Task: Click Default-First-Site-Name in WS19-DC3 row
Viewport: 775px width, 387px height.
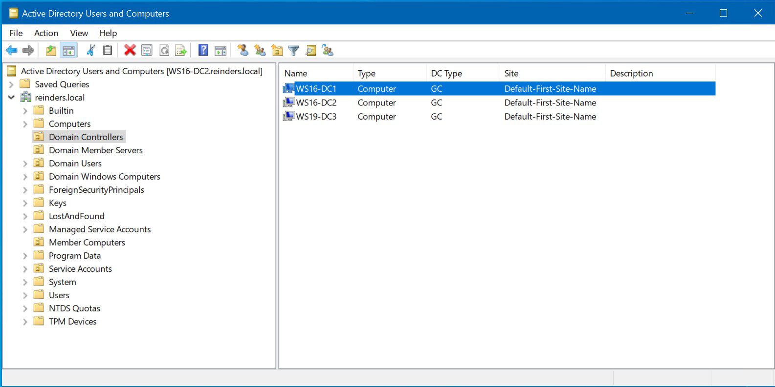Action: (x=550, y=117)
